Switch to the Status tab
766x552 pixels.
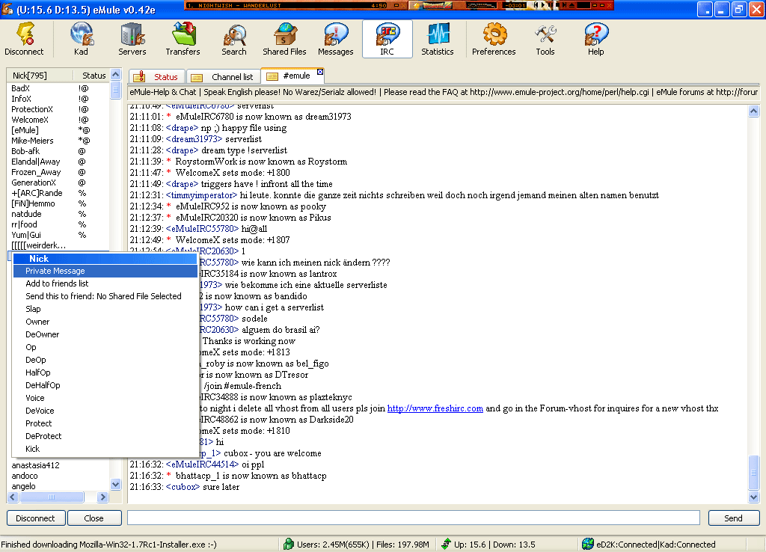tap(157, 77)
